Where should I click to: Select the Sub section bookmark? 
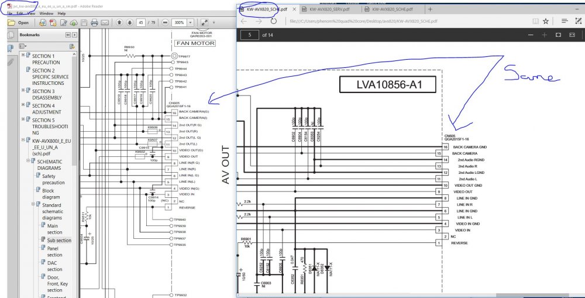[59, 240]
